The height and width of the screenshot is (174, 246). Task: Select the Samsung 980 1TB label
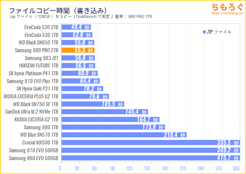(41, 127)
